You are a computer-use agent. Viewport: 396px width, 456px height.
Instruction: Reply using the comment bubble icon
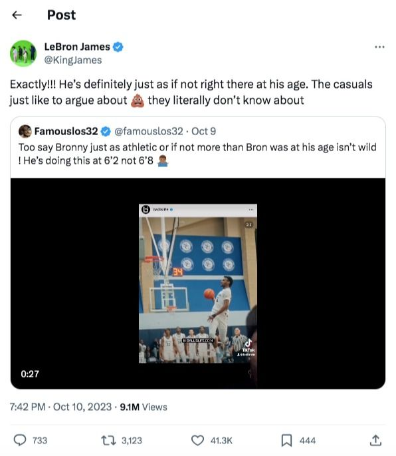[x=20, y=440]
